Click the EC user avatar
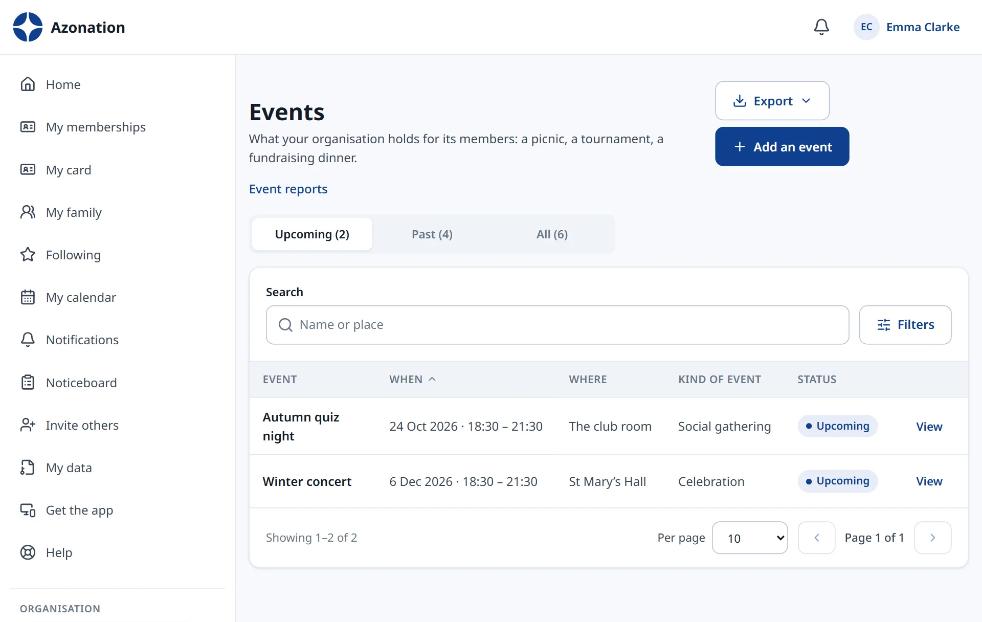The image size is (982, 622). pos(866,27)
